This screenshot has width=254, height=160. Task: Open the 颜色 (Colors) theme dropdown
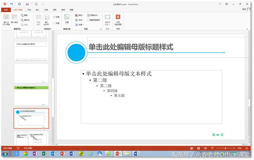[x=80, y=15]
